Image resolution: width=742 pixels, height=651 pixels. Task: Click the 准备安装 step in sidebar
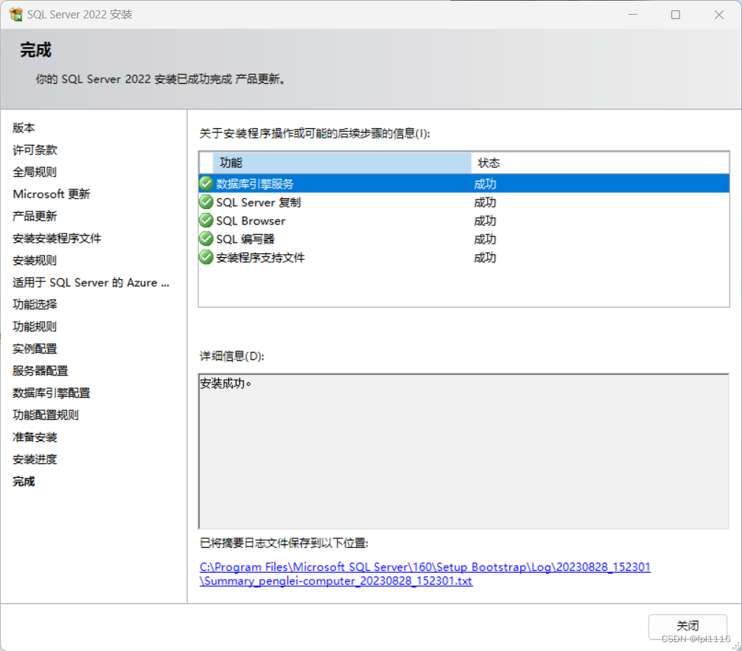(35, 437)
